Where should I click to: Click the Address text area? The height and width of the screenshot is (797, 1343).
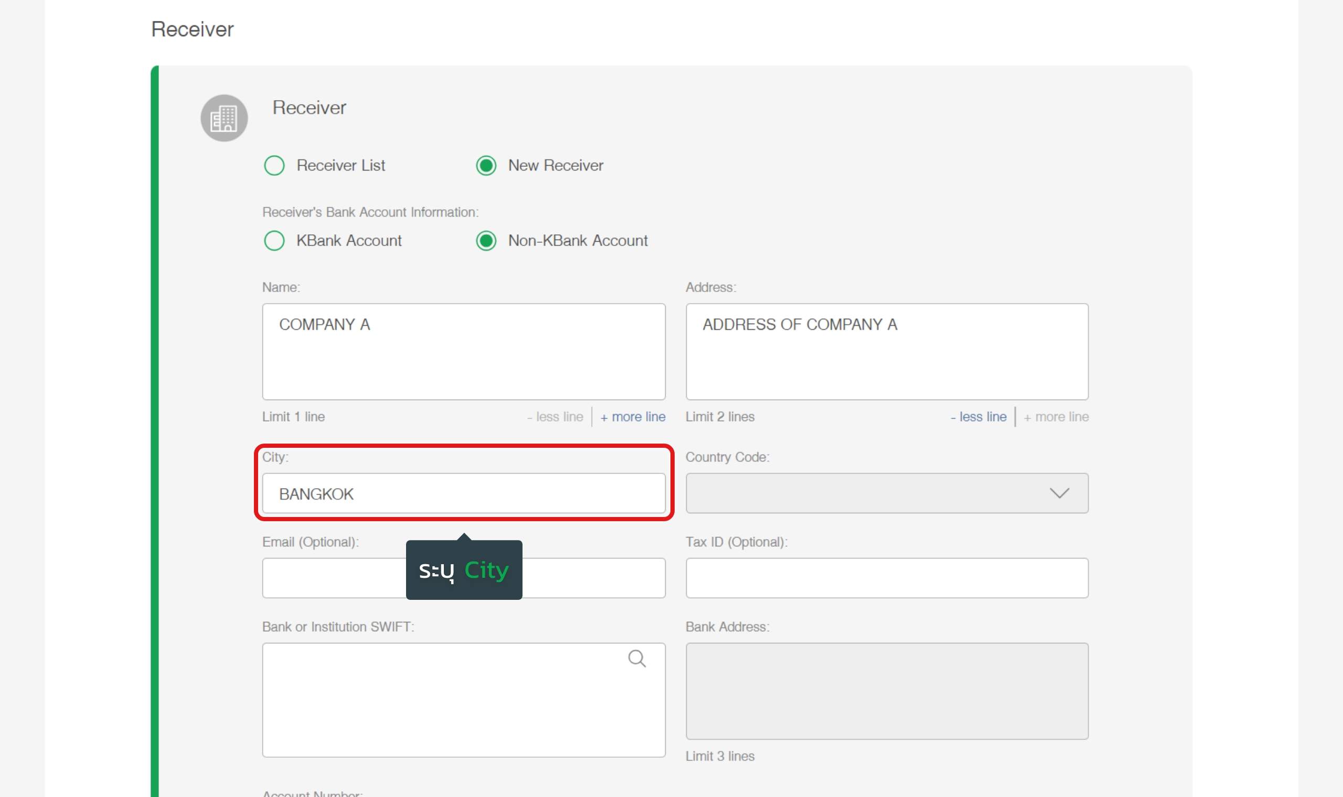[x=887, y=352]
